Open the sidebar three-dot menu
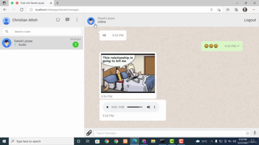 pos(77,20)
